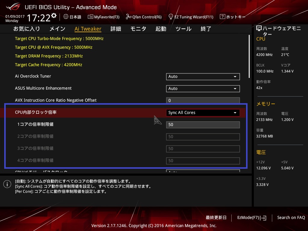Screen dimensions: 308x231
Task: Click the 3コアの倍率制限値 field
Action: point(203,149)
